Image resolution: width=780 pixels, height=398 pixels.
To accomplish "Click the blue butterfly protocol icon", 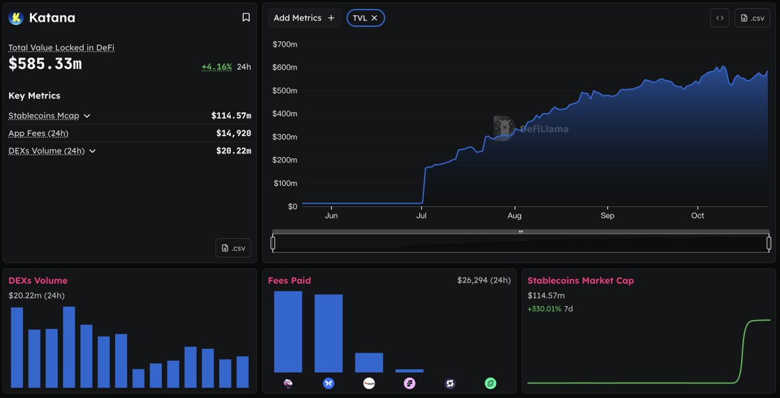I will point(328,384).
